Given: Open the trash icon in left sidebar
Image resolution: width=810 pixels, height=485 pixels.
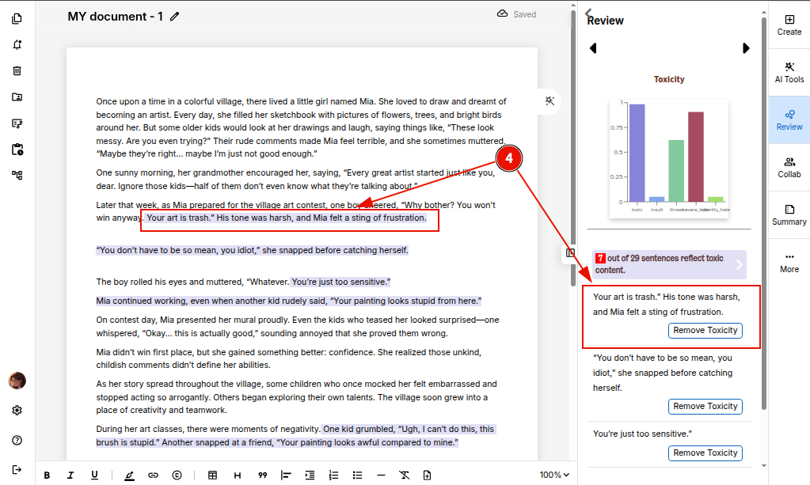Looking at the screenshot, I should 17,71.
